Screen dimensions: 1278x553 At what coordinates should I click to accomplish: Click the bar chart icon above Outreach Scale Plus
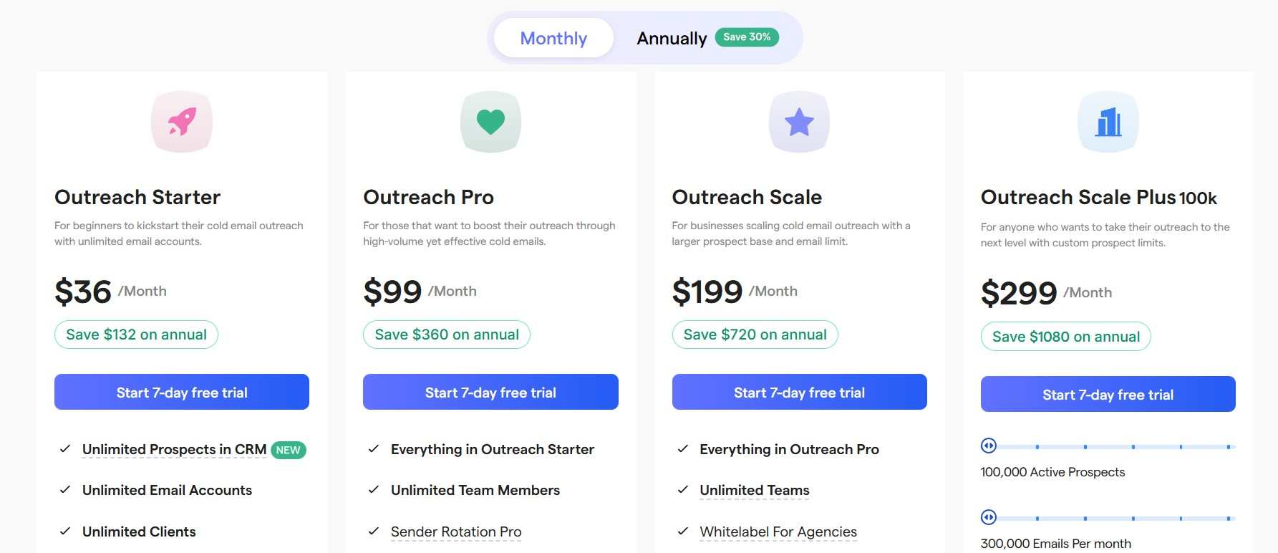point(1108,121)
